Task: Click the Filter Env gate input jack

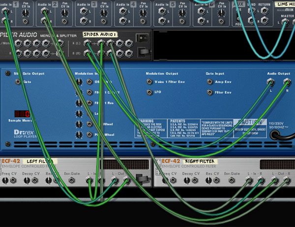Action: tap(210, 92)
